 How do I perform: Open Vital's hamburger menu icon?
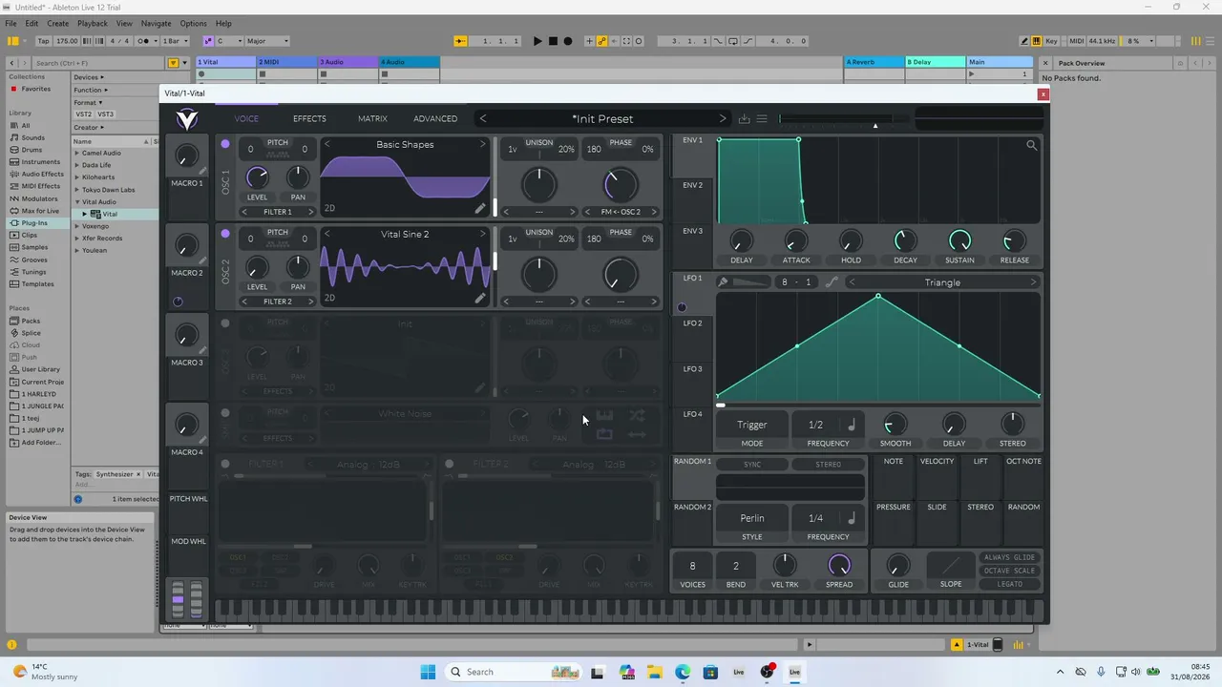coord(762,118)
